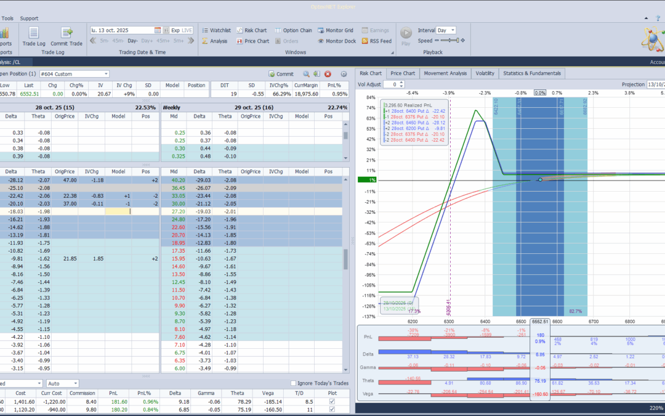Screen dimensions: 665x416
Task: Open the calendar date picker icon
Action: click(158, 30)
